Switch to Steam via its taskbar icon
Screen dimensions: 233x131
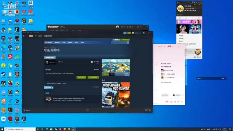[74, 129]
